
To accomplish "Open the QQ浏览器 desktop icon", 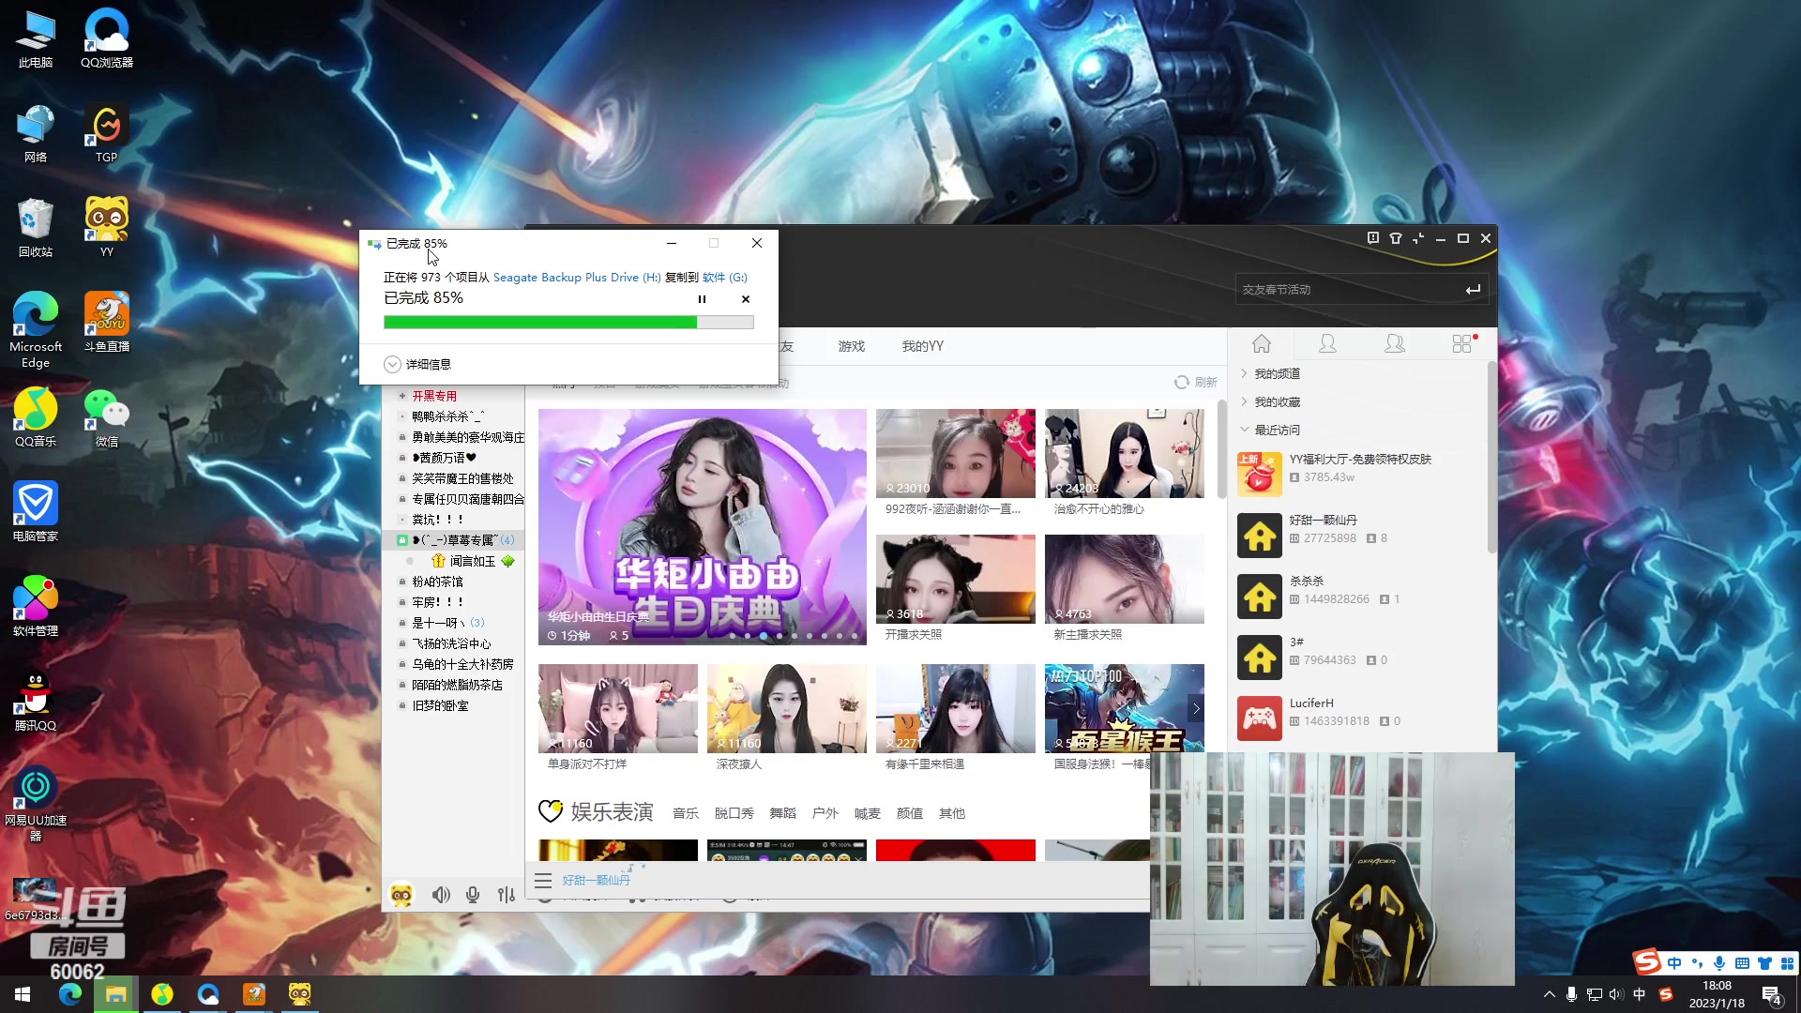I will [x=107, y=38].
